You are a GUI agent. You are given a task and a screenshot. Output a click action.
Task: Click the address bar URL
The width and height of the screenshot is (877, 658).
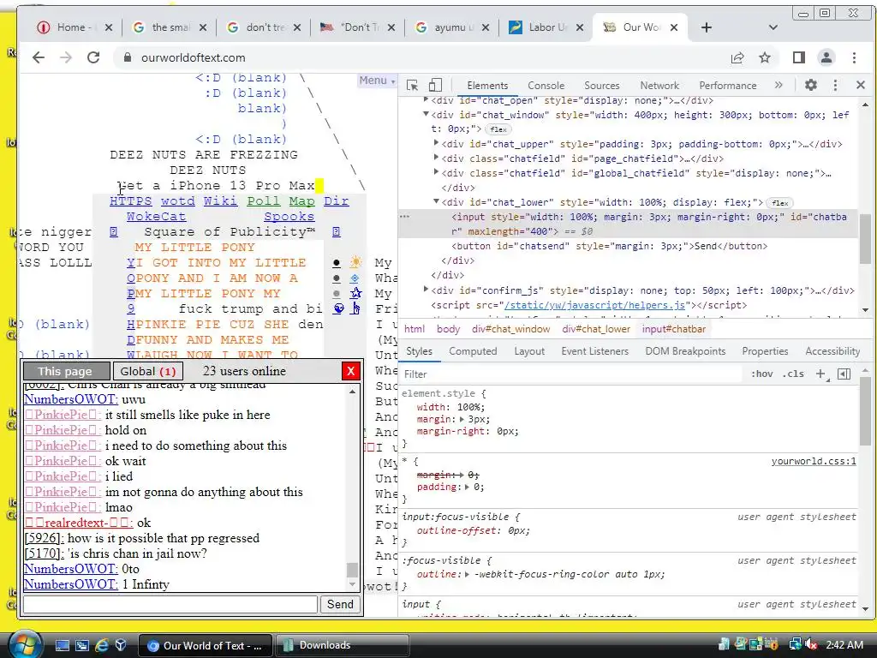pos(193,57)
